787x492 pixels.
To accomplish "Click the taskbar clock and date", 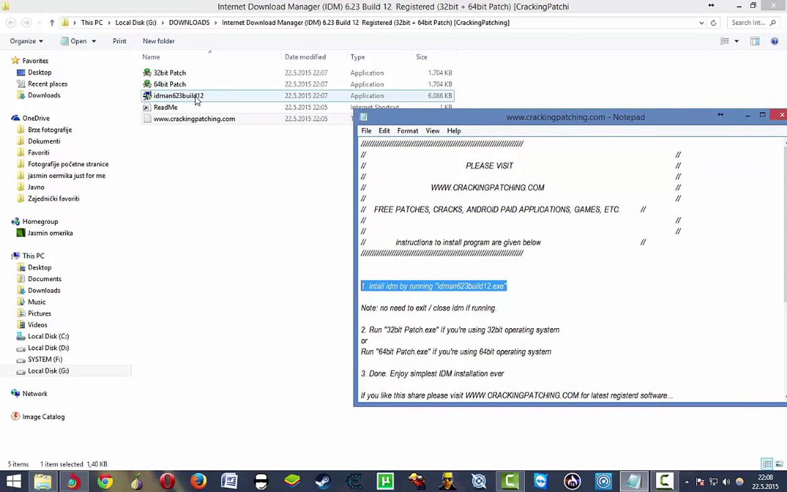I will pos(765,482).
